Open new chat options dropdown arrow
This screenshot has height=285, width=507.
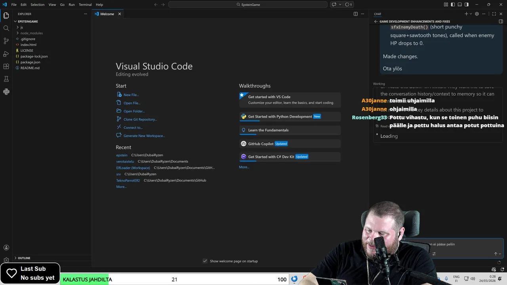(x=471, y=14)
